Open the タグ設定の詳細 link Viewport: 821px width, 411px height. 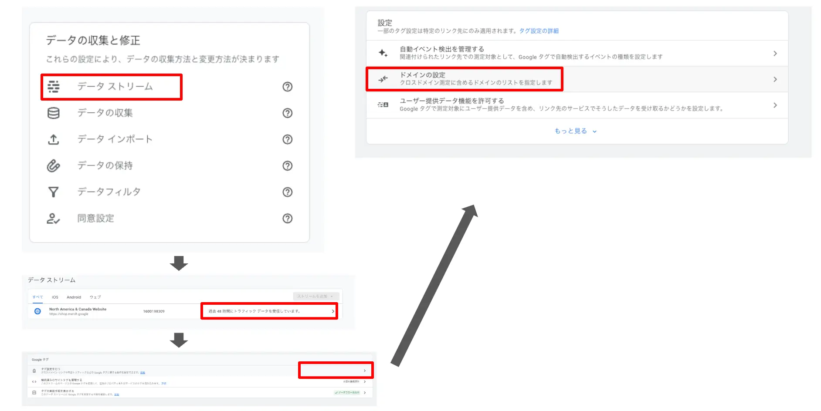click(x=539, y=31)
